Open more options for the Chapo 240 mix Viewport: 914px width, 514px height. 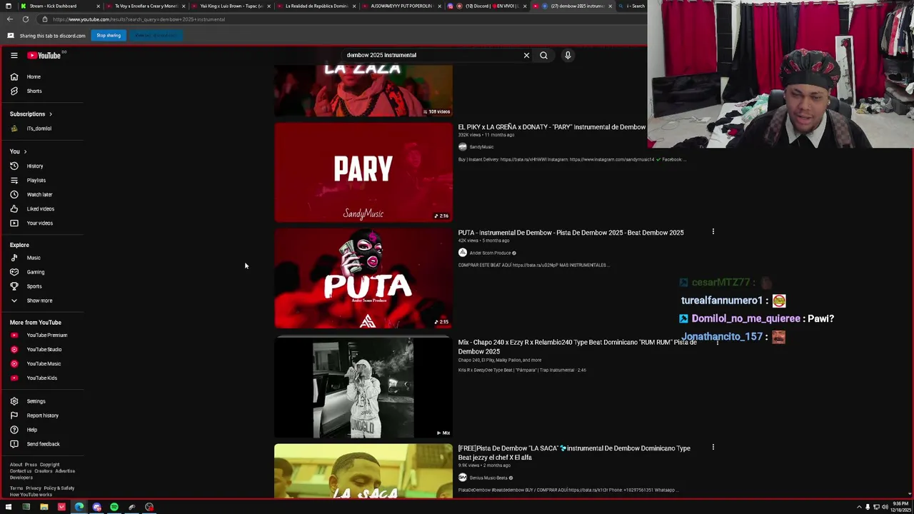718,343
